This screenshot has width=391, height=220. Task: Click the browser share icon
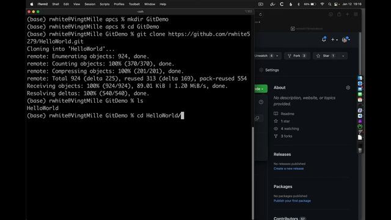pos(339,15)
